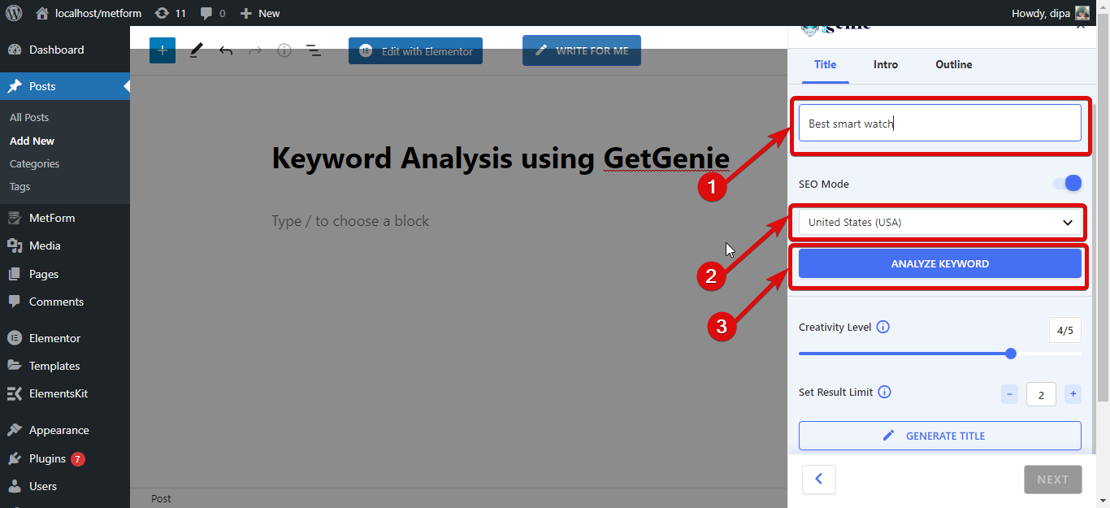Click the Appearance paintbrush icon
The height and width of the screenshot is (508, 1110).
15,430
